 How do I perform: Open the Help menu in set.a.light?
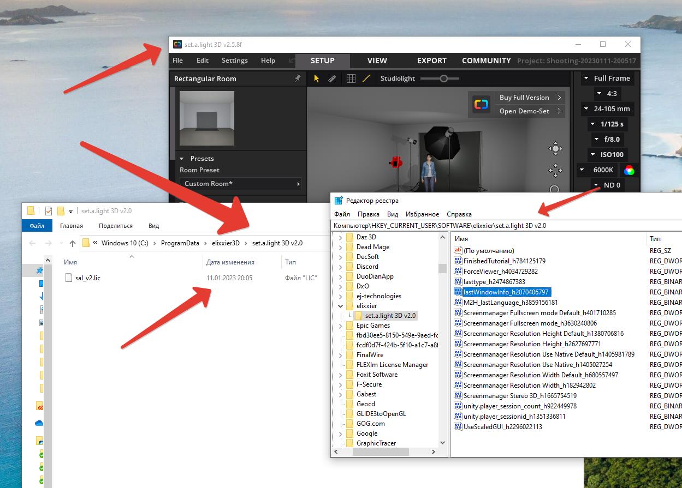(268, 61)
